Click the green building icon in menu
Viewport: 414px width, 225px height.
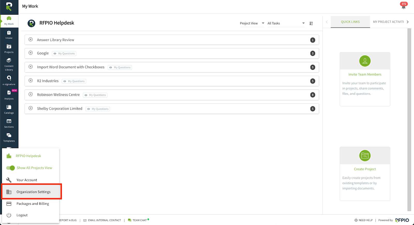point(9,156)
